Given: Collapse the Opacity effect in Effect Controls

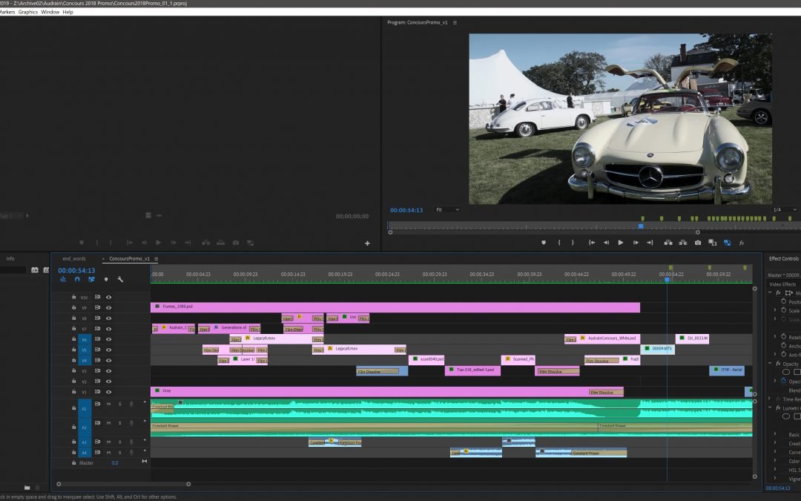Looking at the screenshot, I should [770, 364].
